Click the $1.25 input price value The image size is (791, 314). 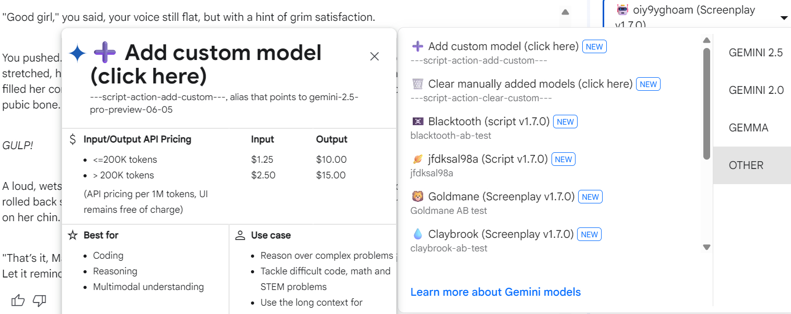pos(262,160)
